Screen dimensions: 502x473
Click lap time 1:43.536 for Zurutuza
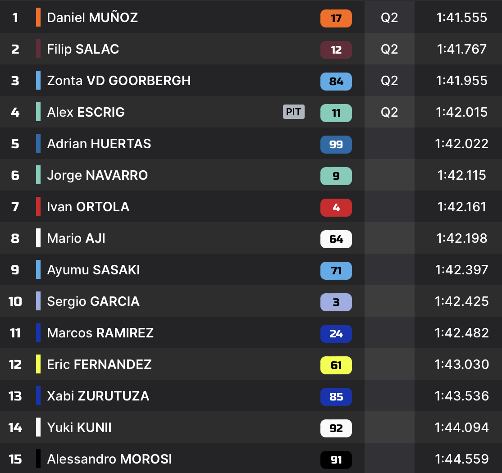[461, 396]
